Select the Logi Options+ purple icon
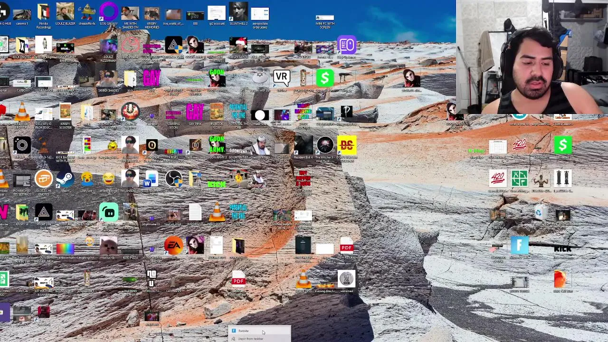Image resolution: width=608 pixels, height=342 pixels. click(346, 45)
